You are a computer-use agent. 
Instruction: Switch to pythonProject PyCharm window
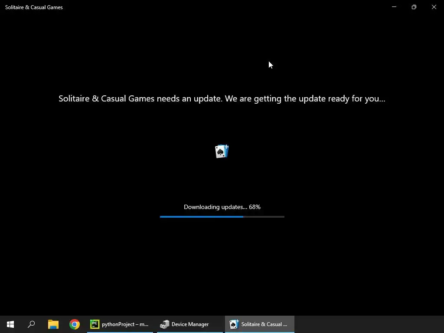(x=120, y=324)
